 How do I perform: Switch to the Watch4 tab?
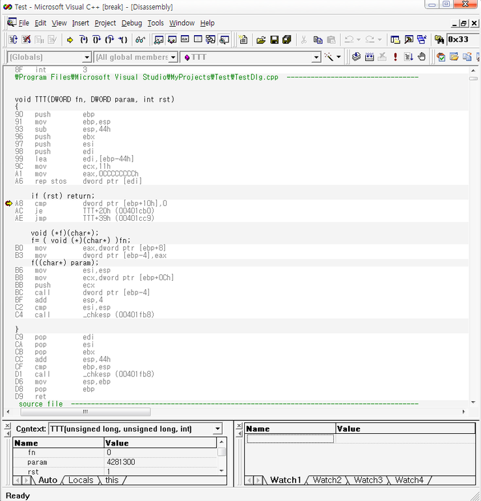pyautogui.click(x=409, y=480)
